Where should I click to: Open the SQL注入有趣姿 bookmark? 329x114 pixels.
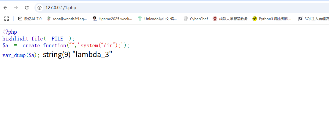314,19
